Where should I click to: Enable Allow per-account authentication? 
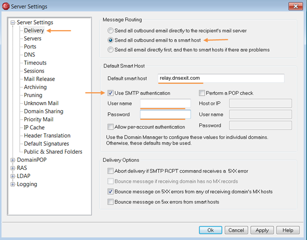coord(111,127)
